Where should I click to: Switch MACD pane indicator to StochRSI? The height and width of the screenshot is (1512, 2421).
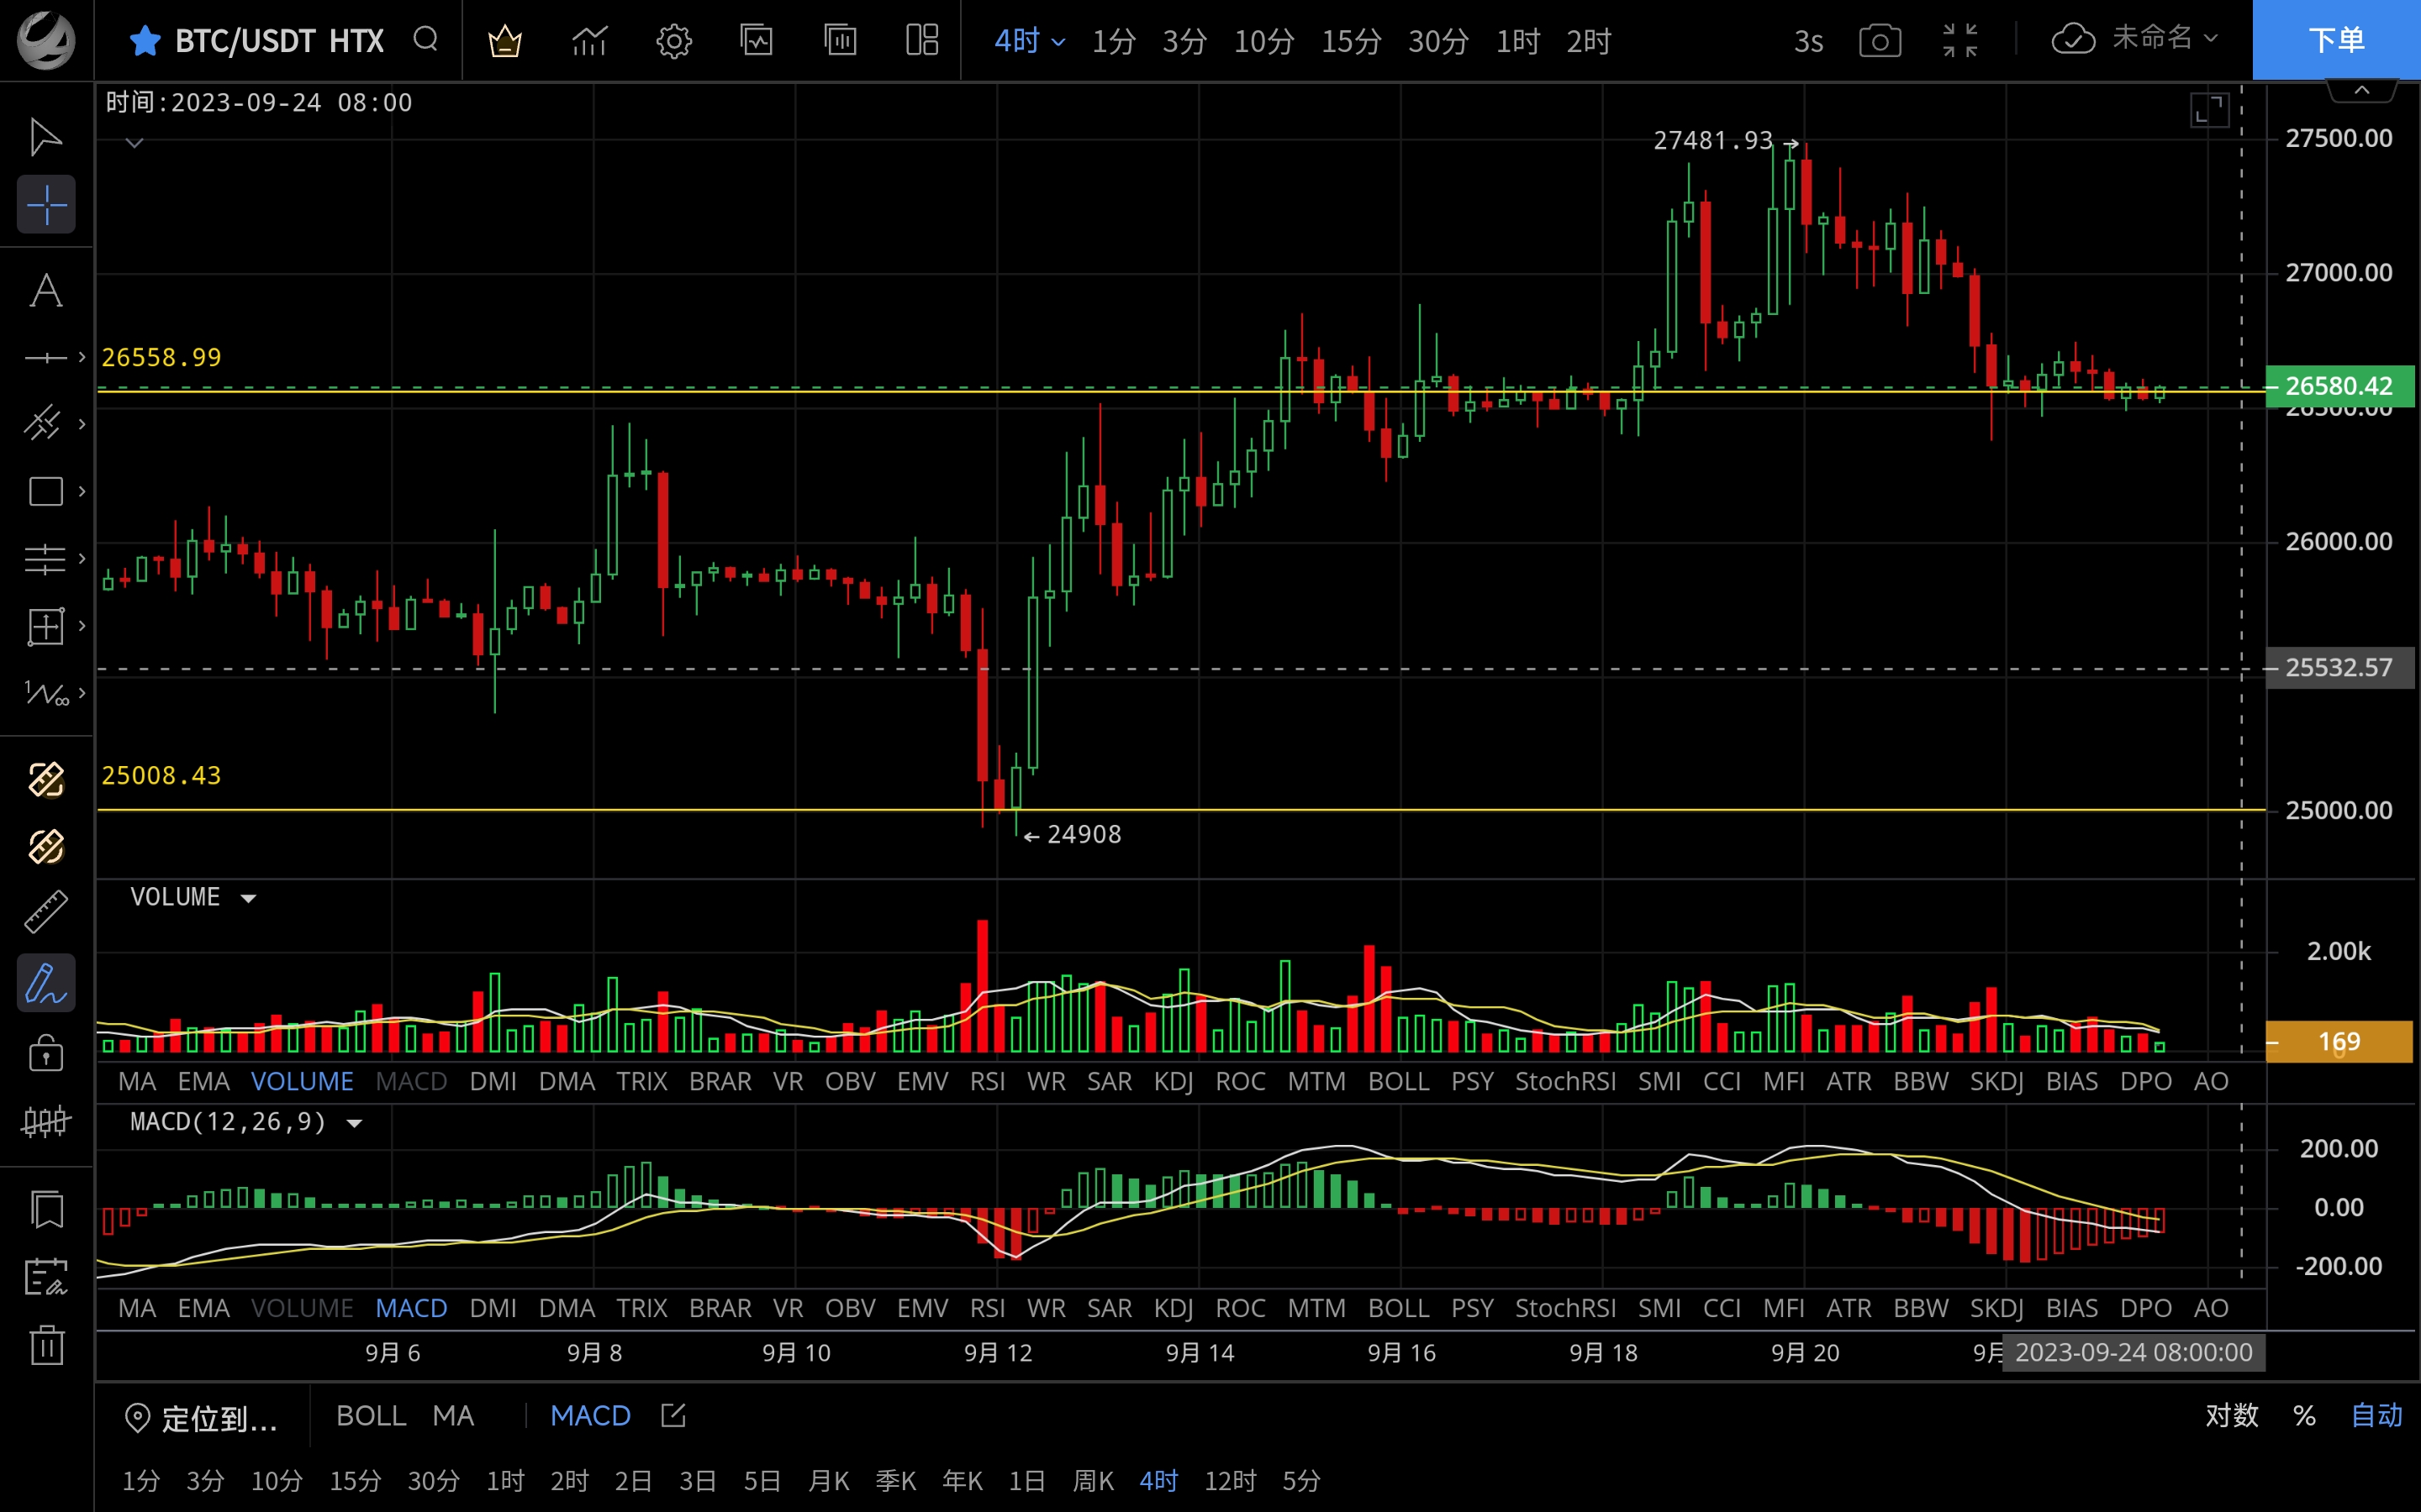click(1565, 1308)
